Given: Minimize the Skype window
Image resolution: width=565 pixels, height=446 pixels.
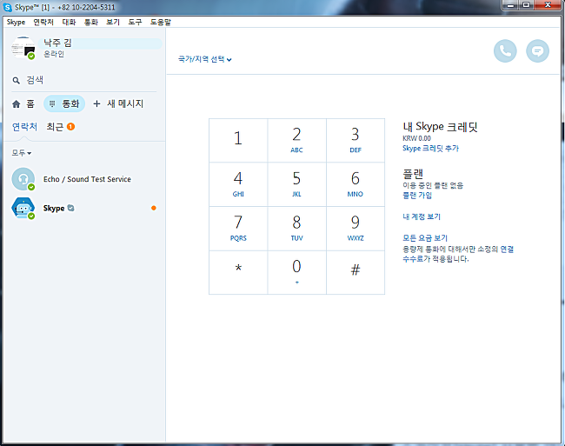Looking at the screenshot, I should [x=510, y=5].
